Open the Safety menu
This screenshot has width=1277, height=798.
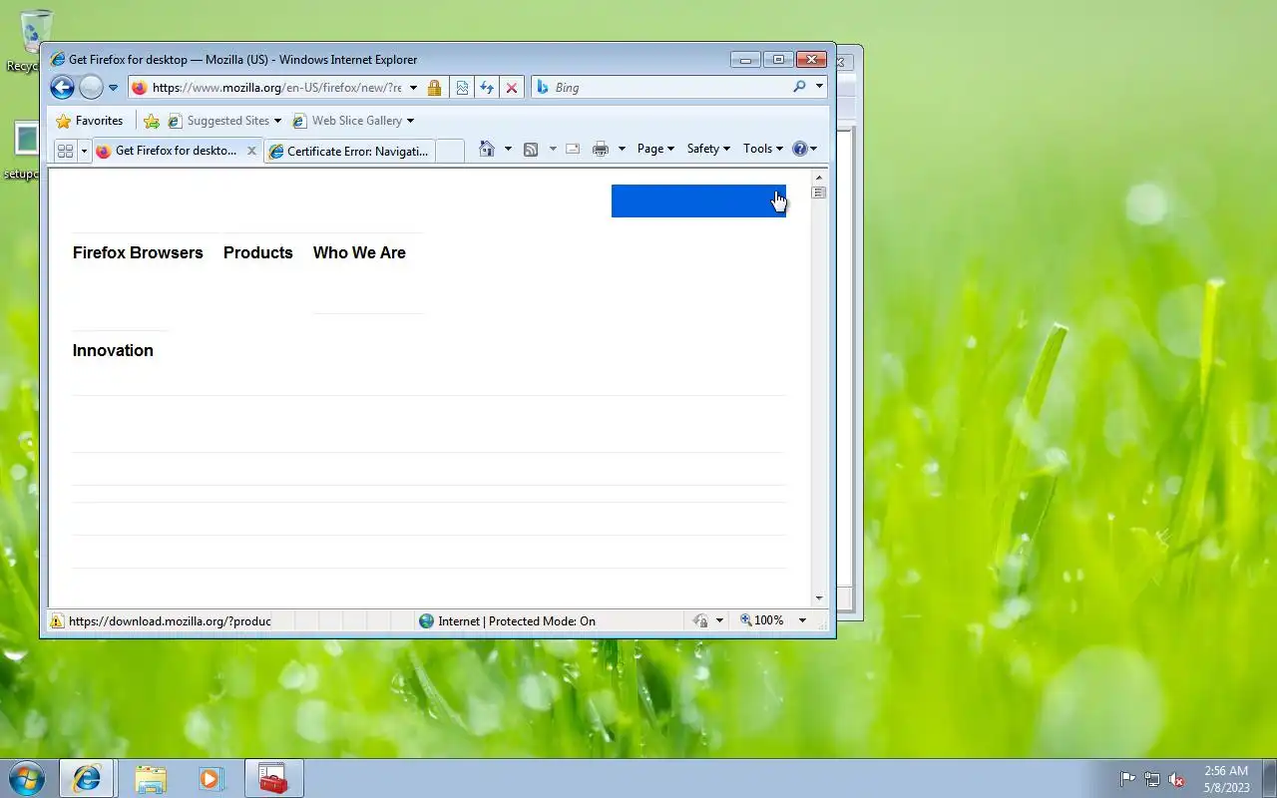pyautogui.click(x=708, y=149)
